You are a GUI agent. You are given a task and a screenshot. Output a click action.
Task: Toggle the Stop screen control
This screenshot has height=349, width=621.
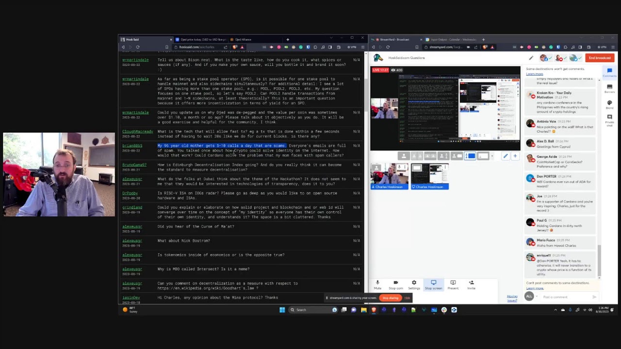click(x=433, y=285)
